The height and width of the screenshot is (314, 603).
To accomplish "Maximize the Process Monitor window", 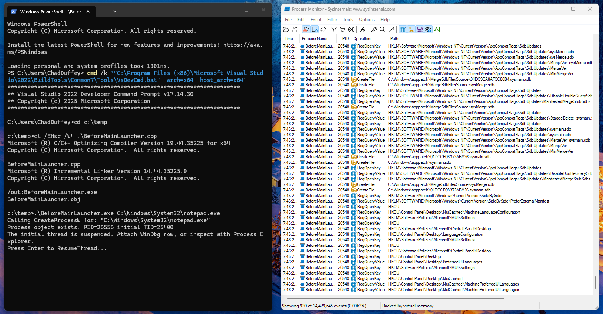I will click(x=573, y=9).
